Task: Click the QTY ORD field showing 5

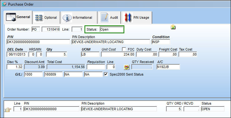Action: [174, 109]
